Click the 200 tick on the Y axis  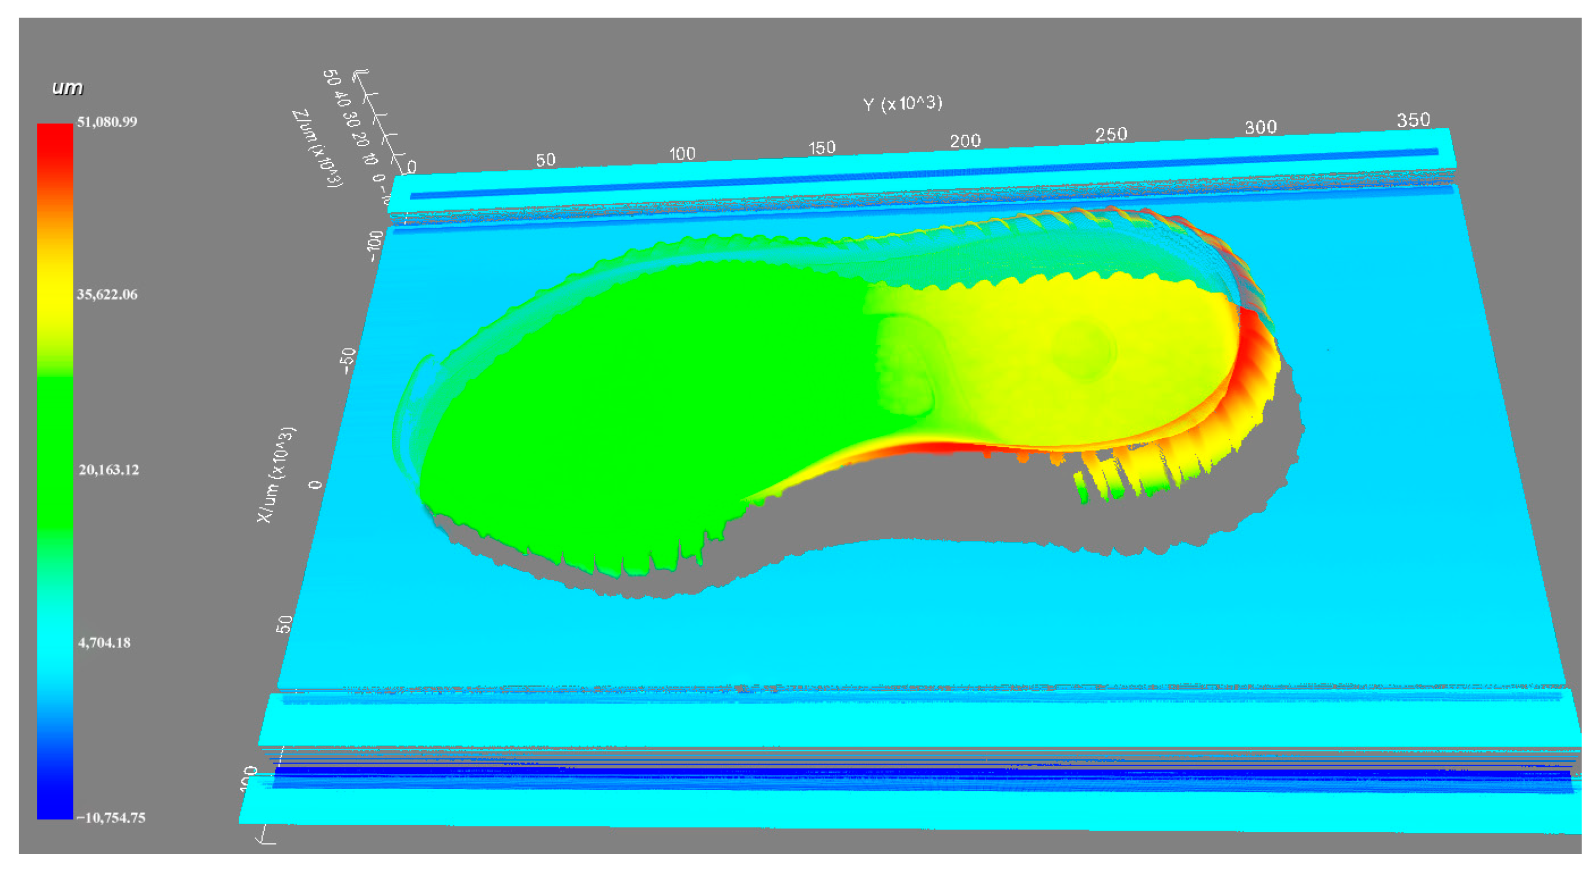coord(965,141)
